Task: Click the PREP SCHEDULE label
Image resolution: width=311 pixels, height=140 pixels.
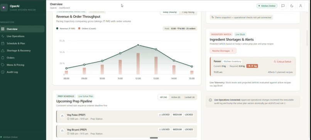Action: pyautogui.click(x=66, y=96)
